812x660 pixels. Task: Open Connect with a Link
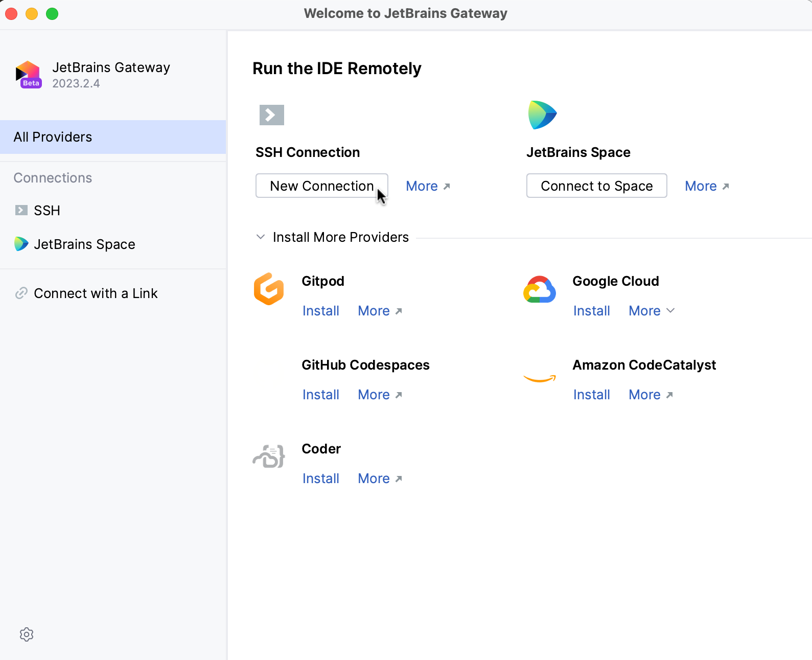point(96,293)
